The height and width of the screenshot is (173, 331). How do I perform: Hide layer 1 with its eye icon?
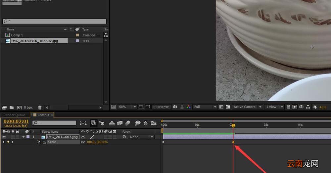tap(4, 137)
